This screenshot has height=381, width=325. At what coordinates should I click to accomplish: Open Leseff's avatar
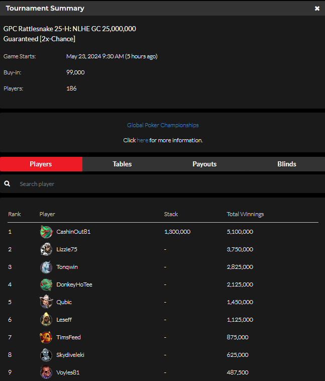[46, 320]
